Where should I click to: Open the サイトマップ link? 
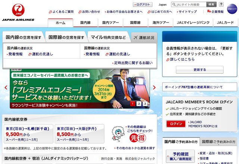click(187, 12)
